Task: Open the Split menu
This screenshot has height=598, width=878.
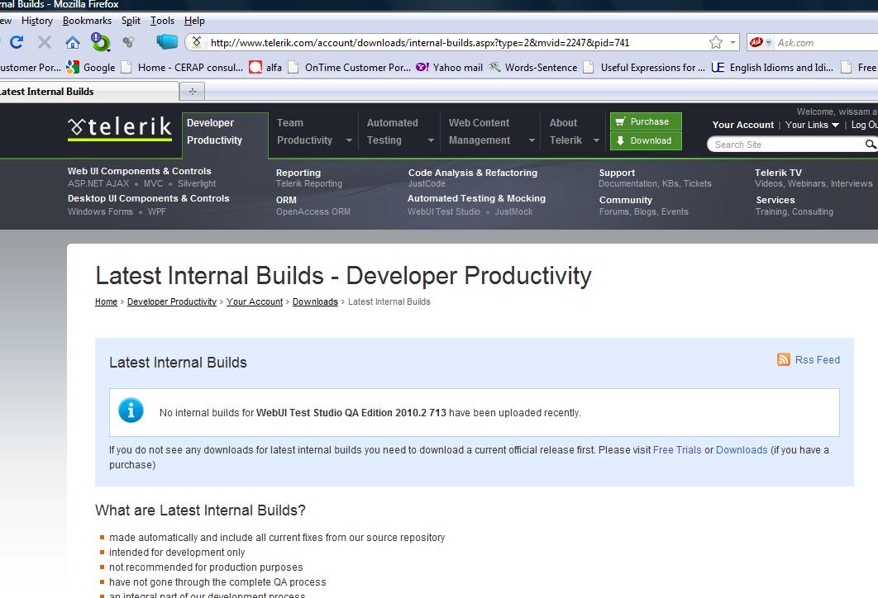Action: point(131,21)
